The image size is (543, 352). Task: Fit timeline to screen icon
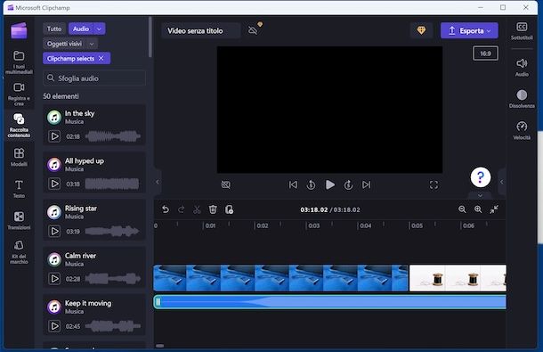pos(494,209)
